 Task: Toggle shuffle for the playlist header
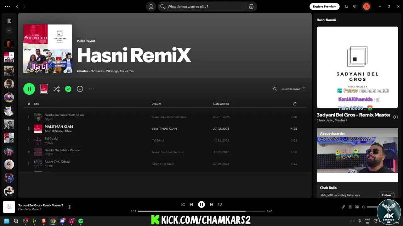56,89
